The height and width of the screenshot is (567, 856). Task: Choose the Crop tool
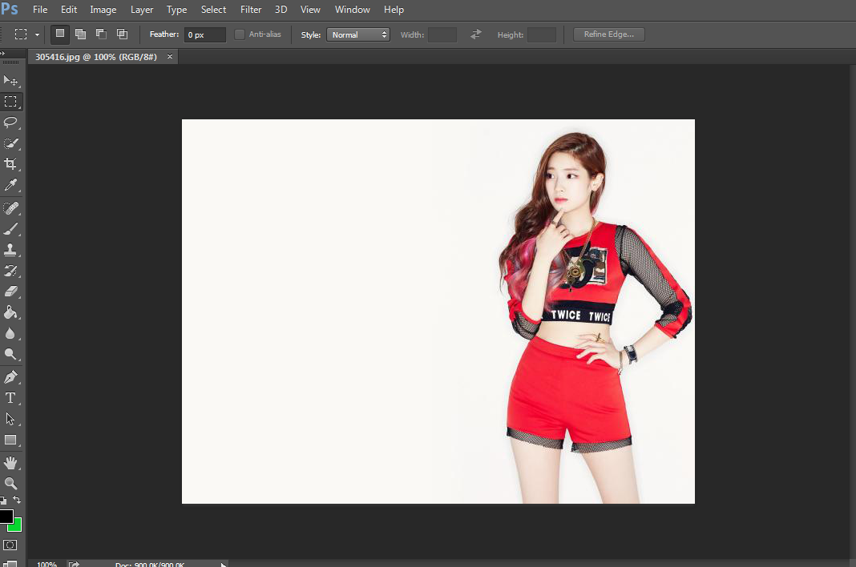click(x=11, y=164)
